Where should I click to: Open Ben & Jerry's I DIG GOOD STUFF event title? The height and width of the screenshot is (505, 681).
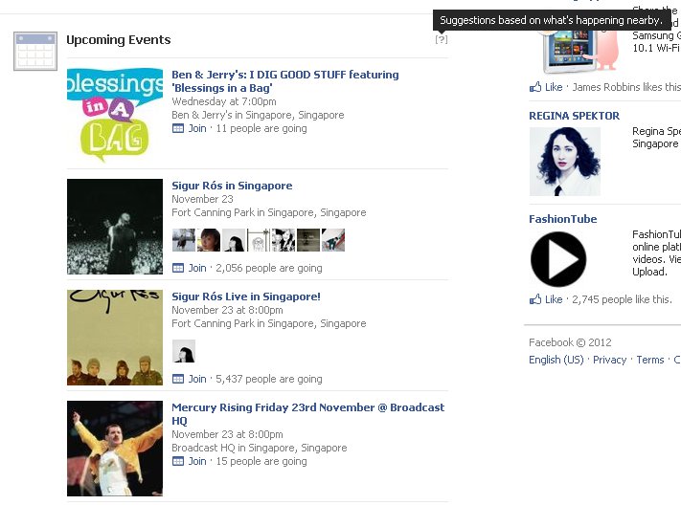[284, 81]
